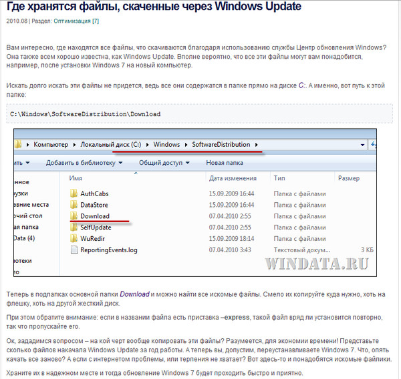Click the Новая папка toolbar button
401x379 pixels.
click(225, 163)
